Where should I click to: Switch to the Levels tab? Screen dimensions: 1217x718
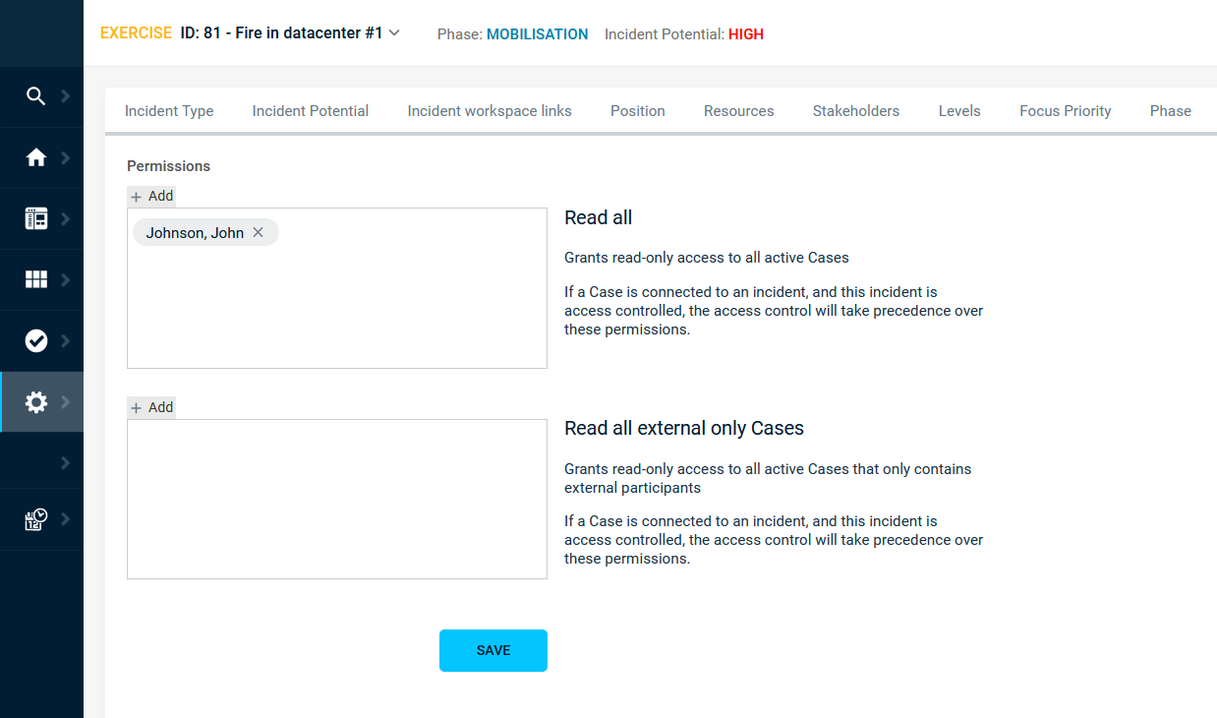(959, 111)
